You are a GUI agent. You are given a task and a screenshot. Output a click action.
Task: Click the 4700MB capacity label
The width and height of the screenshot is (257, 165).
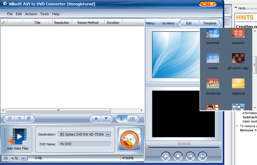point(128,158)
